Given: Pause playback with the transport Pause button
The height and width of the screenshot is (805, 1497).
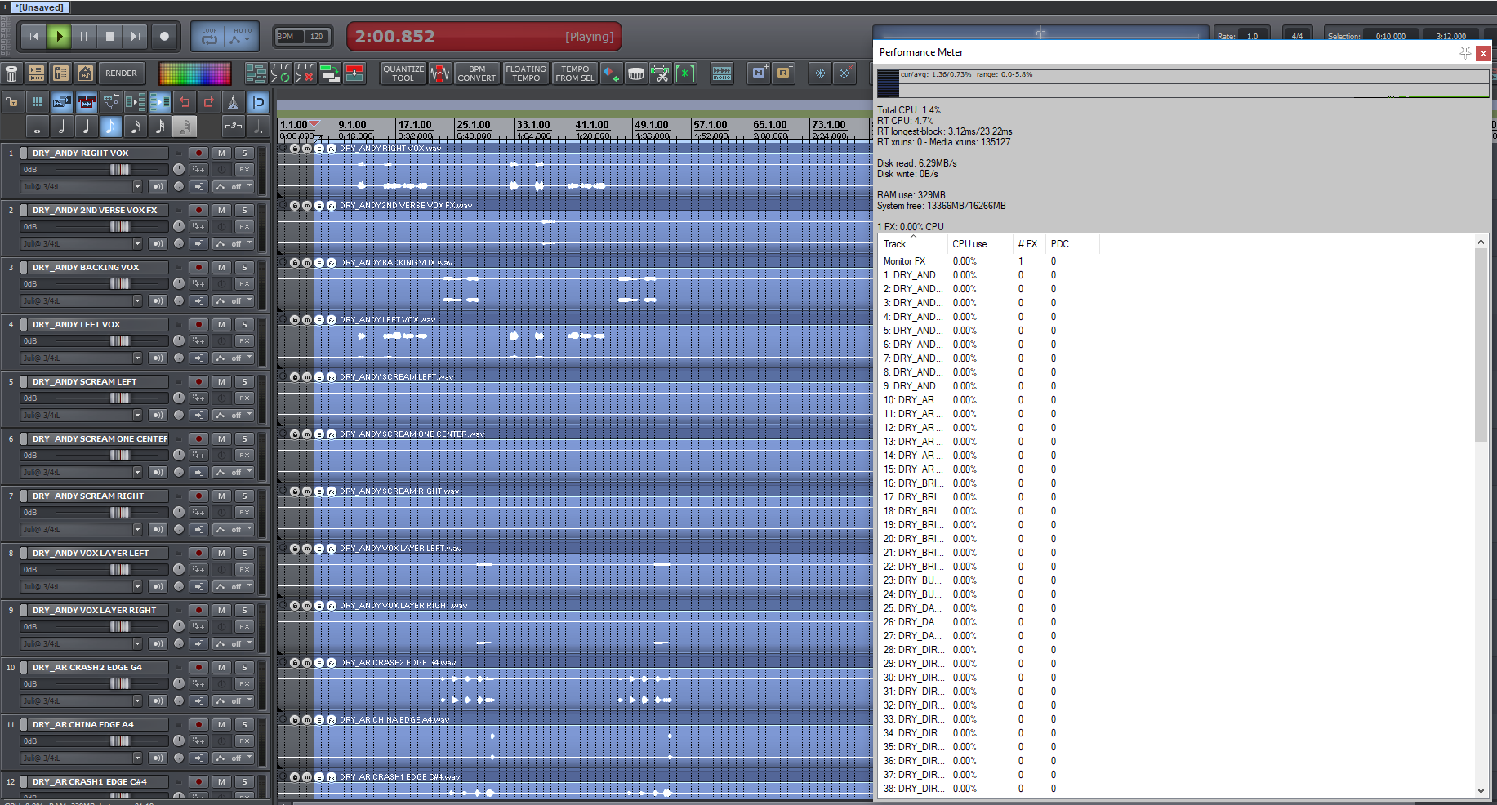Looking at the screenshot, I should [84, 36].
